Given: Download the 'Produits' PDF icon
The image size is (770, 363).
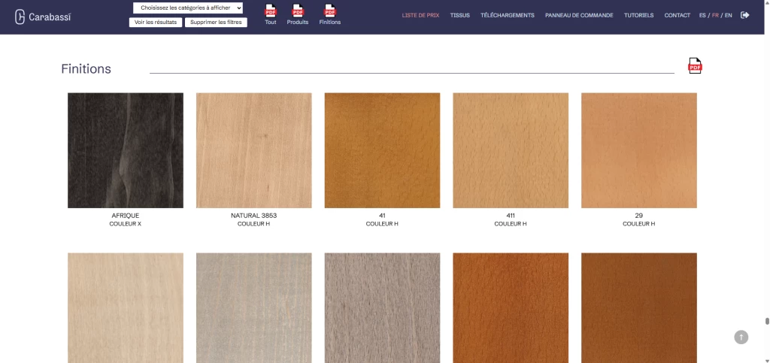Looking at the screenshot, I should 298,11.
